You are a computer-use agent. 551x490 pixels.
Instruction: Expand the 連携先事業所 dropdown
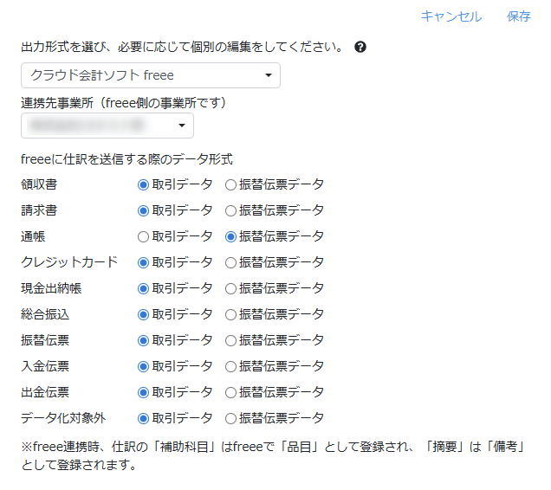pos(107,126)
